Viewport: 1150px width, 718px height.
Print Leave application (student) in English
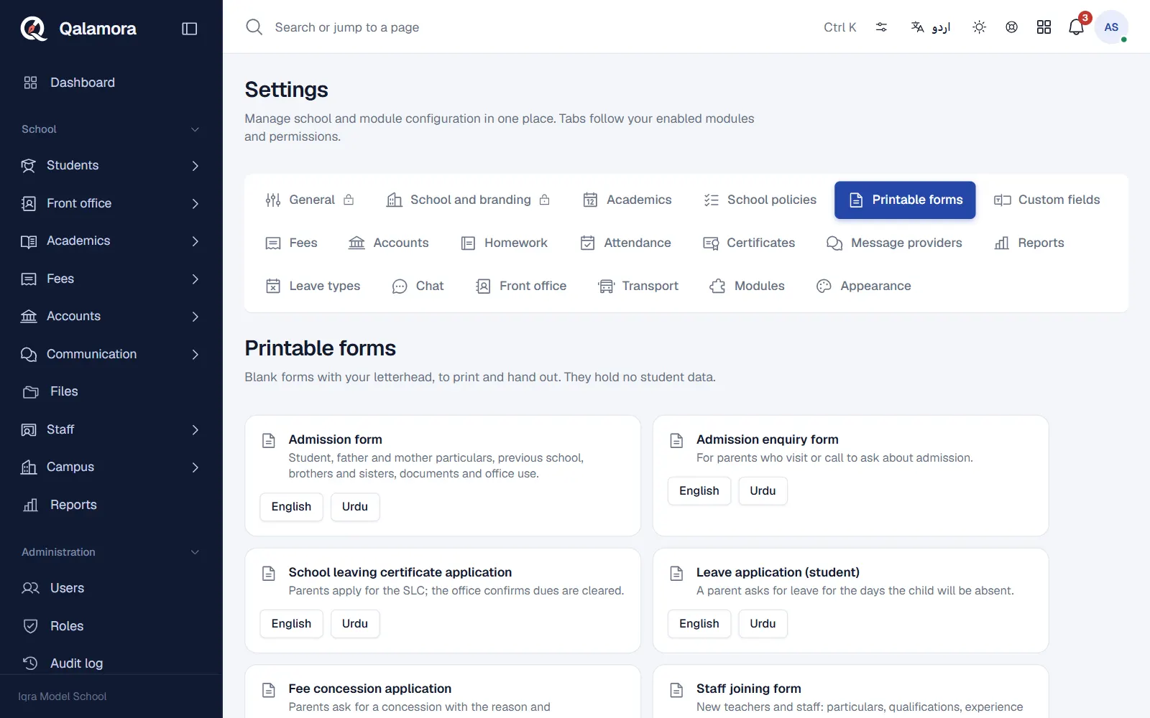[699, 624]
